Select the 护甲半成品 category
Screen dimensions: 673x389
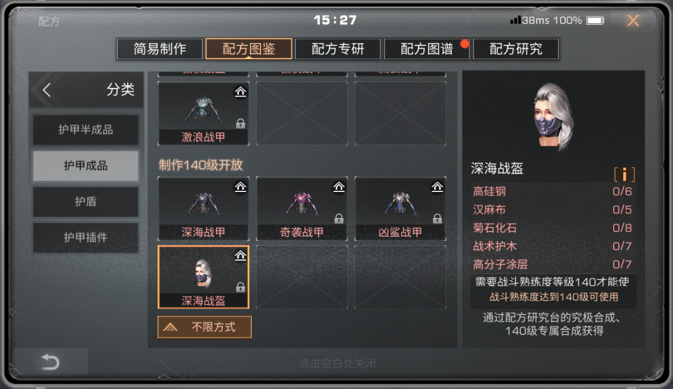coord(86,130)
